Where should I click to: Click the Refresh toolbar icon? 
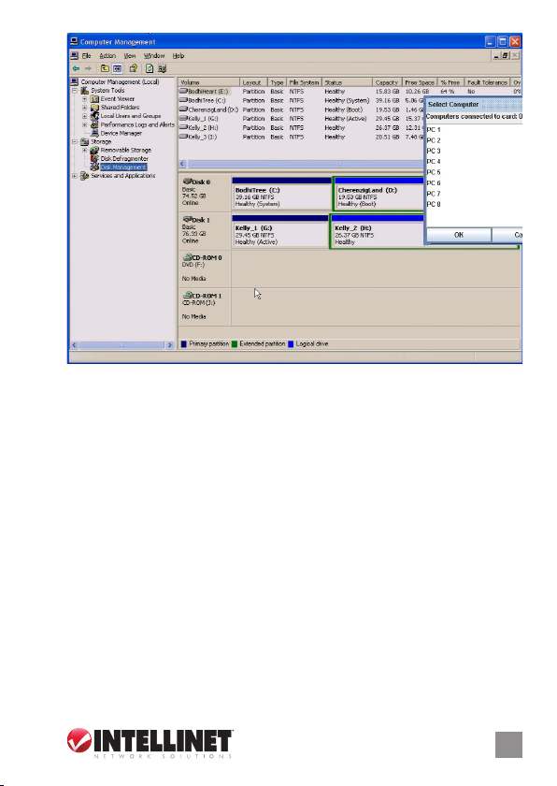click(150, 68)
